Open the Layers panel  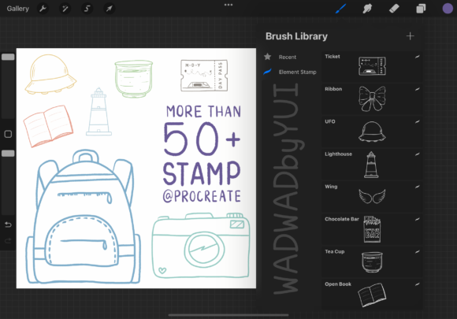click(x=421, y=9)
